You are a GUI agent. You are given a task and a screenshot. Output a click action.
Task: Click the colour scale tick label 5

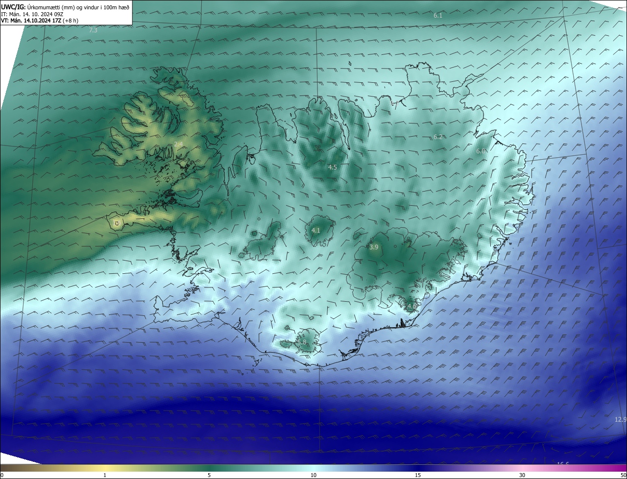209,475
